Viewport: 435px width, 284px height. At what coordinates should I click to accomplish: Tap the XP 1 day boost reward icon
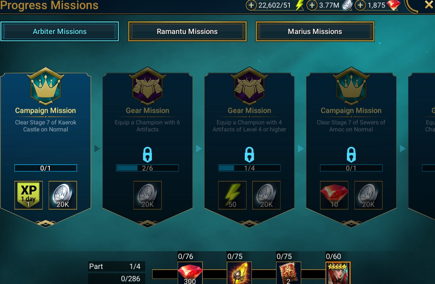(x=29, y=195)
